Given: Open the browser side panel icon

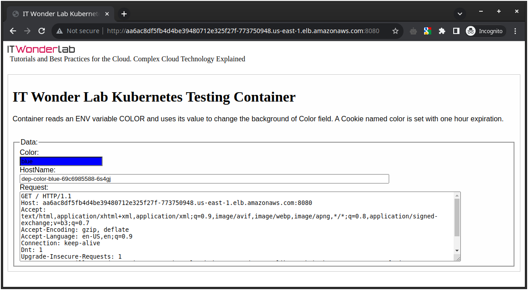Looking at the screenshot, I should 455,31.
